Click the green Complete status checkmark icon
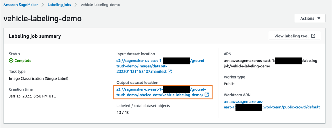Image resolution: width=332 pixels, height=128 pixels. [x=11, y=61]
